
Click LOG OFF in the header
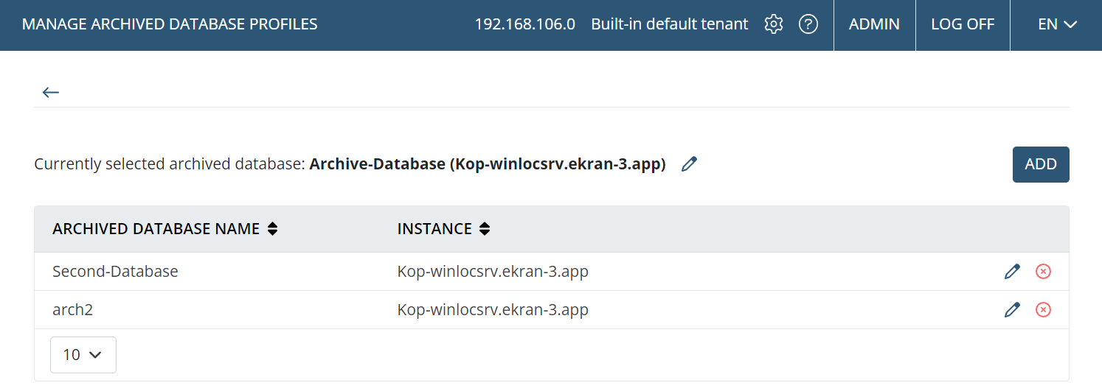[x=963, y=24]
